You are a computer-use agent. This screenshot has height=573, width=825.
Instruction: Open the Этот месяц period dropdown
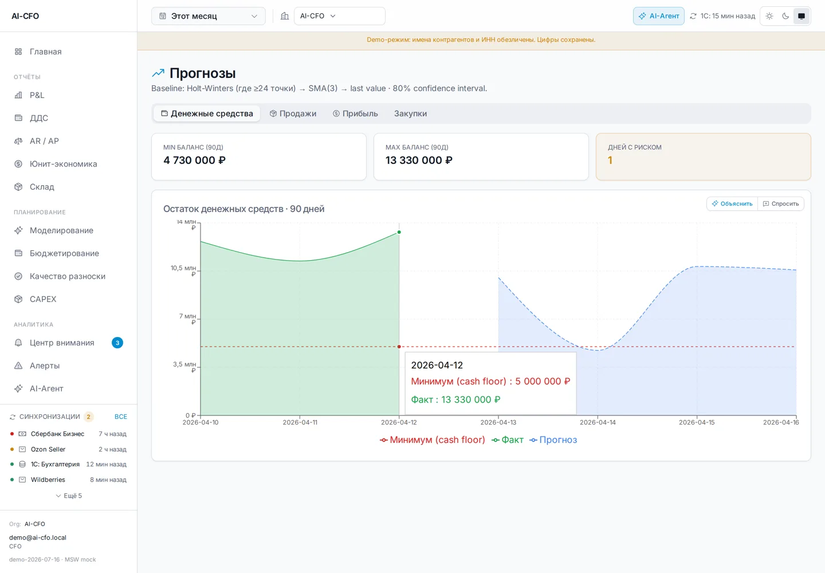click(209, 16)
